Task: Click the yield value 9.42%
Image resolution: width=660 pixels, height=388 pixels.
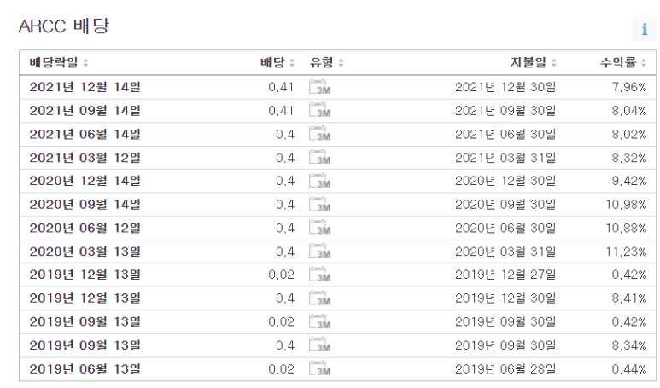Action: pos(629,181)
